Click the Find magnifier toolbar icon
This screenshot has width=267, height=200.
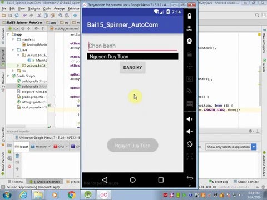point(61,16)
